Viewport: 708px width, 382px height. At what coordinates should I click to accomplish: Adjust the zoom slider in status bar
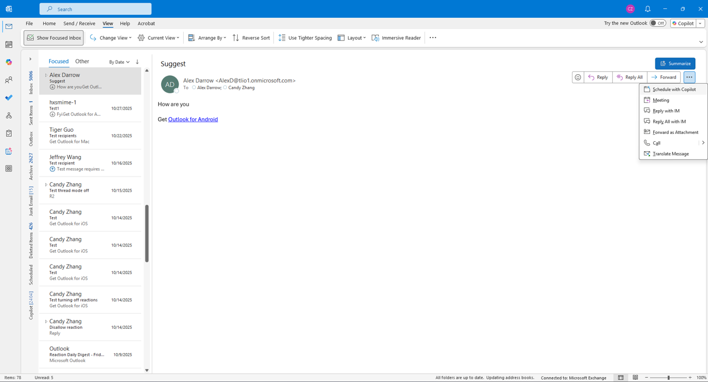[x=668, y=378]
